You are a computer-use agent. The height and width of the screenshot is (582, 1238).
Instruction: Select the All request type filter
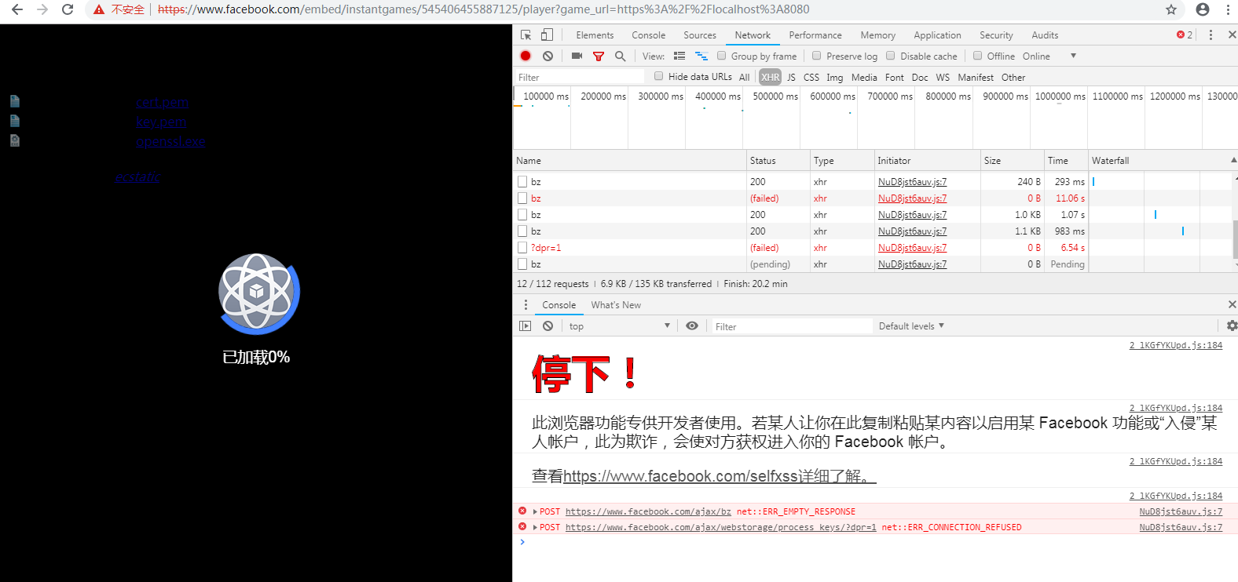pos(744,77)
